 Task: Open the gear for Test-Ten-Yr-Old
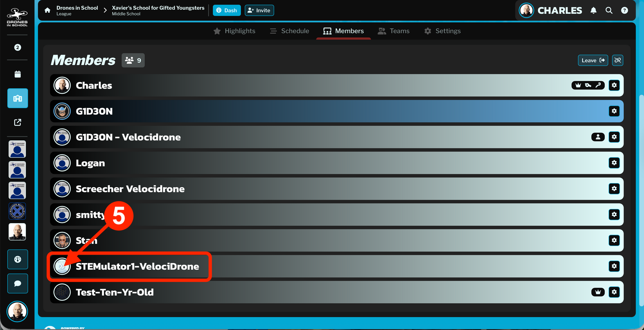pyautogui.click(x=614, y=292)
